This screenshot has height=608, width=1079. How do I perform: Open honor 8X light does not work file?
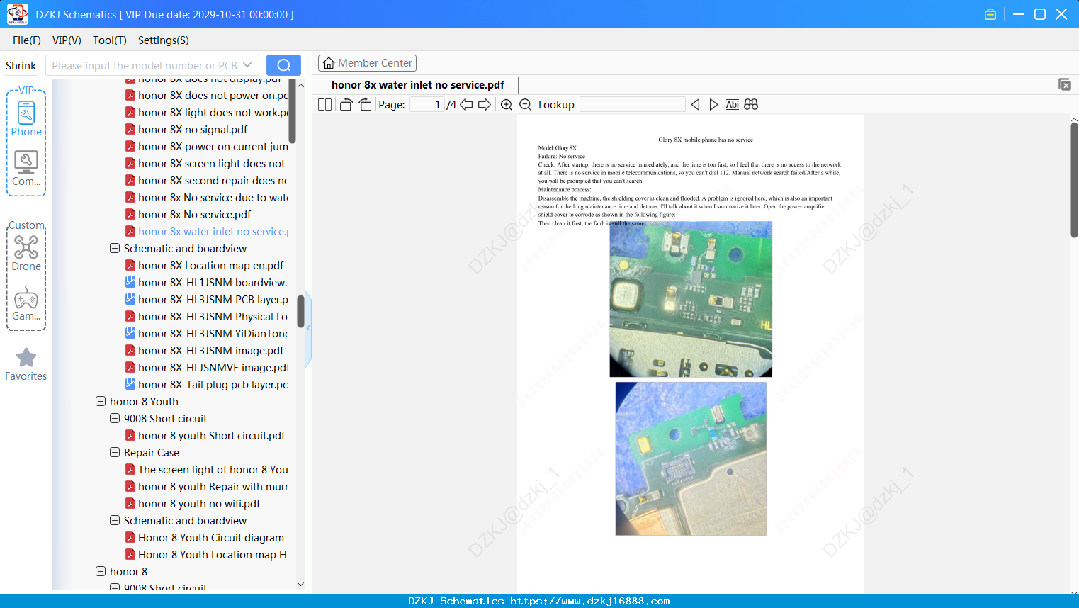coord(207,113)
